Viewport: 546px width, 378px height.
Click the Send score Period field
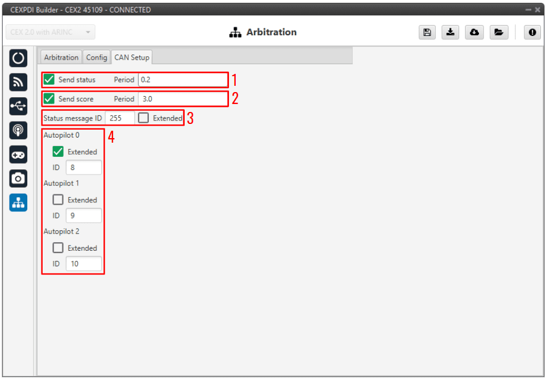[x=182, y=99]
